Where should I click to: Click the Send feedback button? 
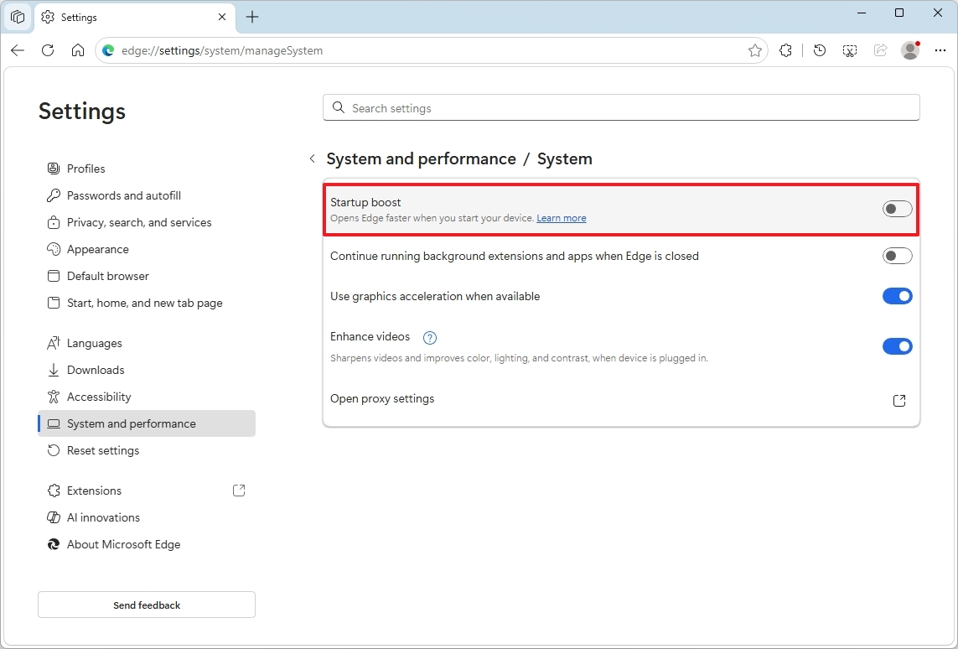[146, 605]
